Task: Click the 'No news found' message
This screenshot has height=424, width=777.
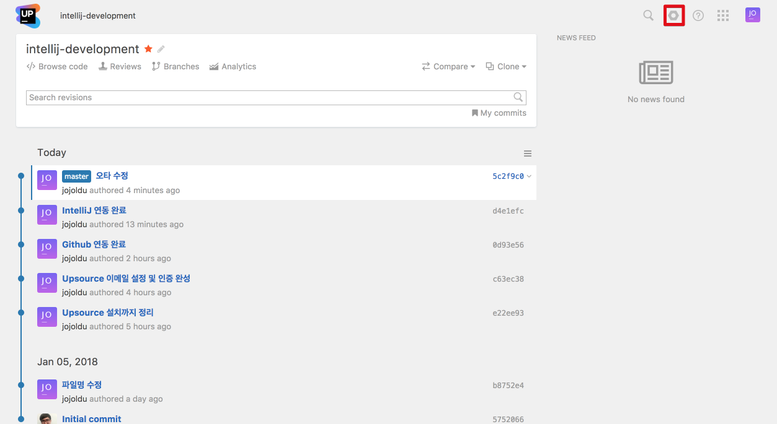Action: 656,99
